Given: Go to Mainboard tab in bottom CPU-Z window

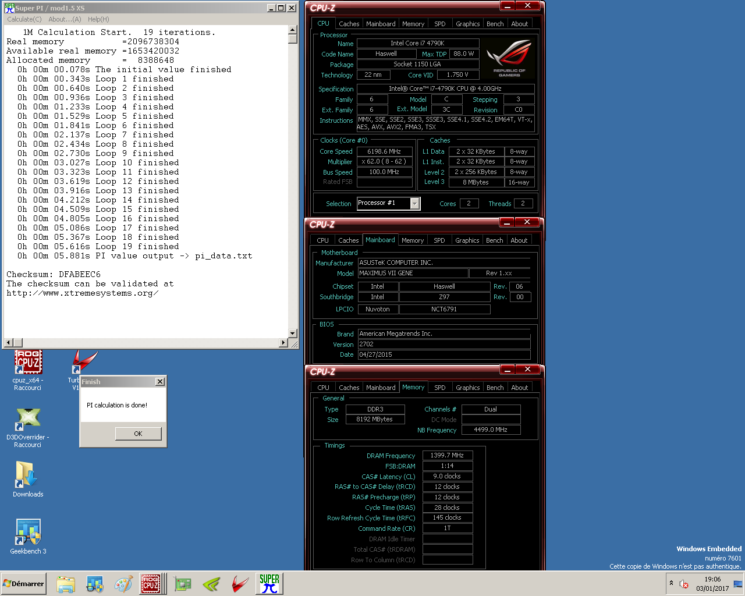Looking at the screenshot, I should [x=381, y=388].
